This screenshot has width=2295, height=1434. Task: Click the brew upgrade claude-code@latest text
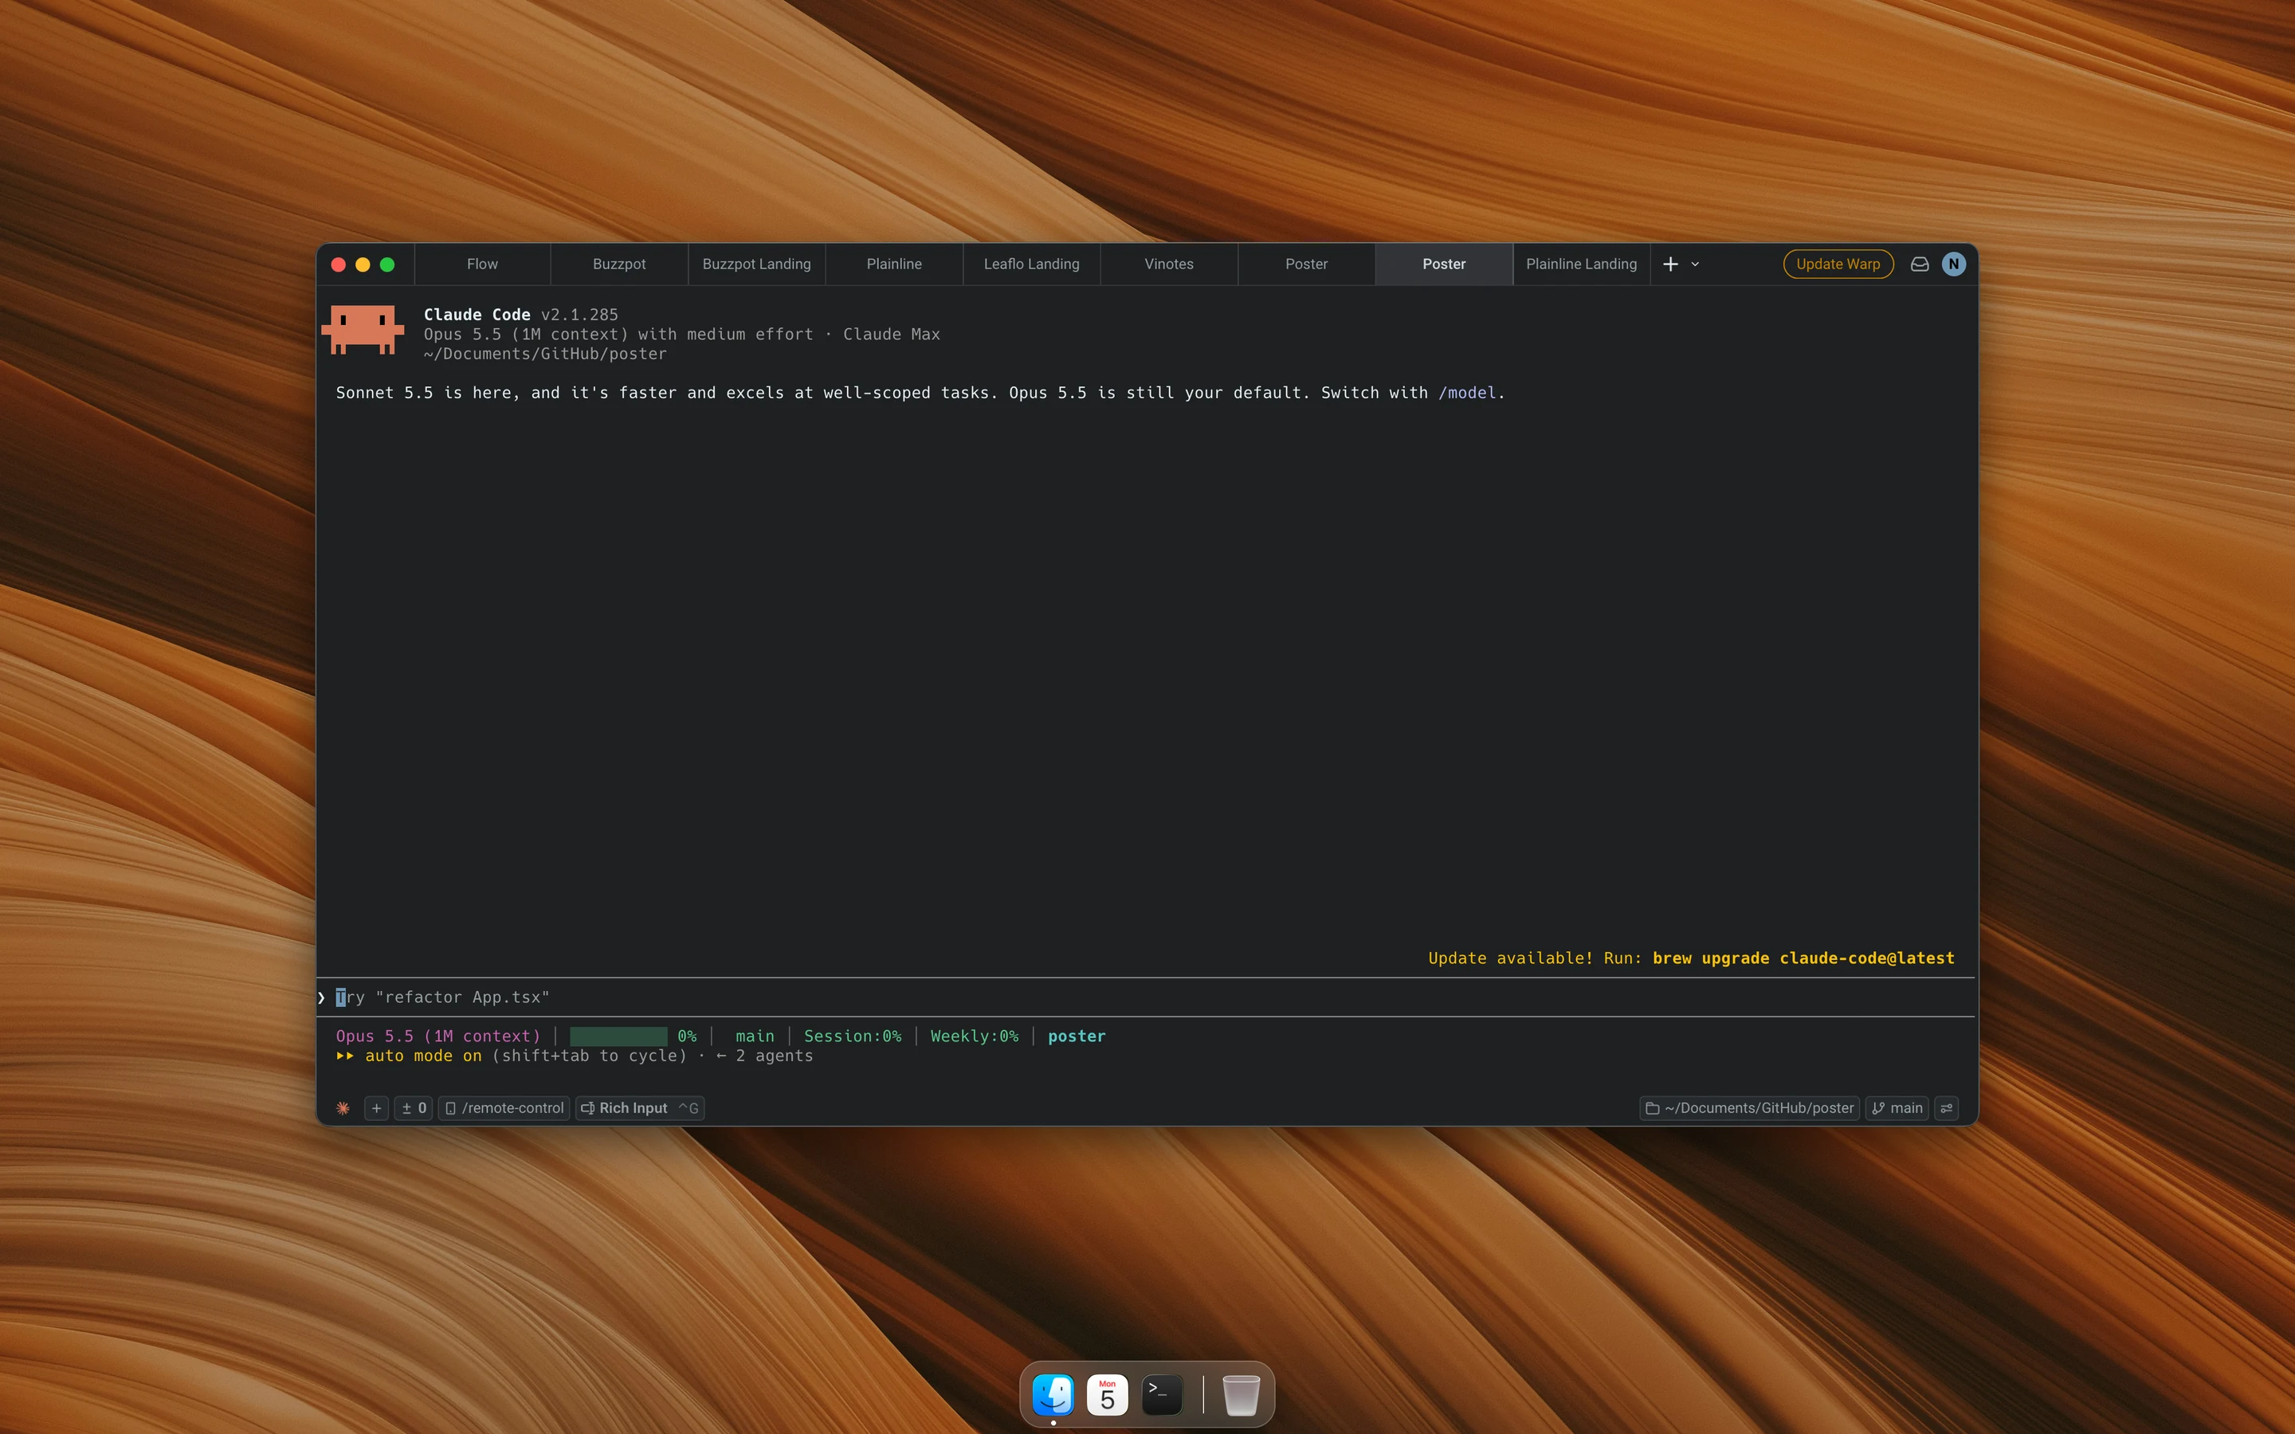[1803, 958]
